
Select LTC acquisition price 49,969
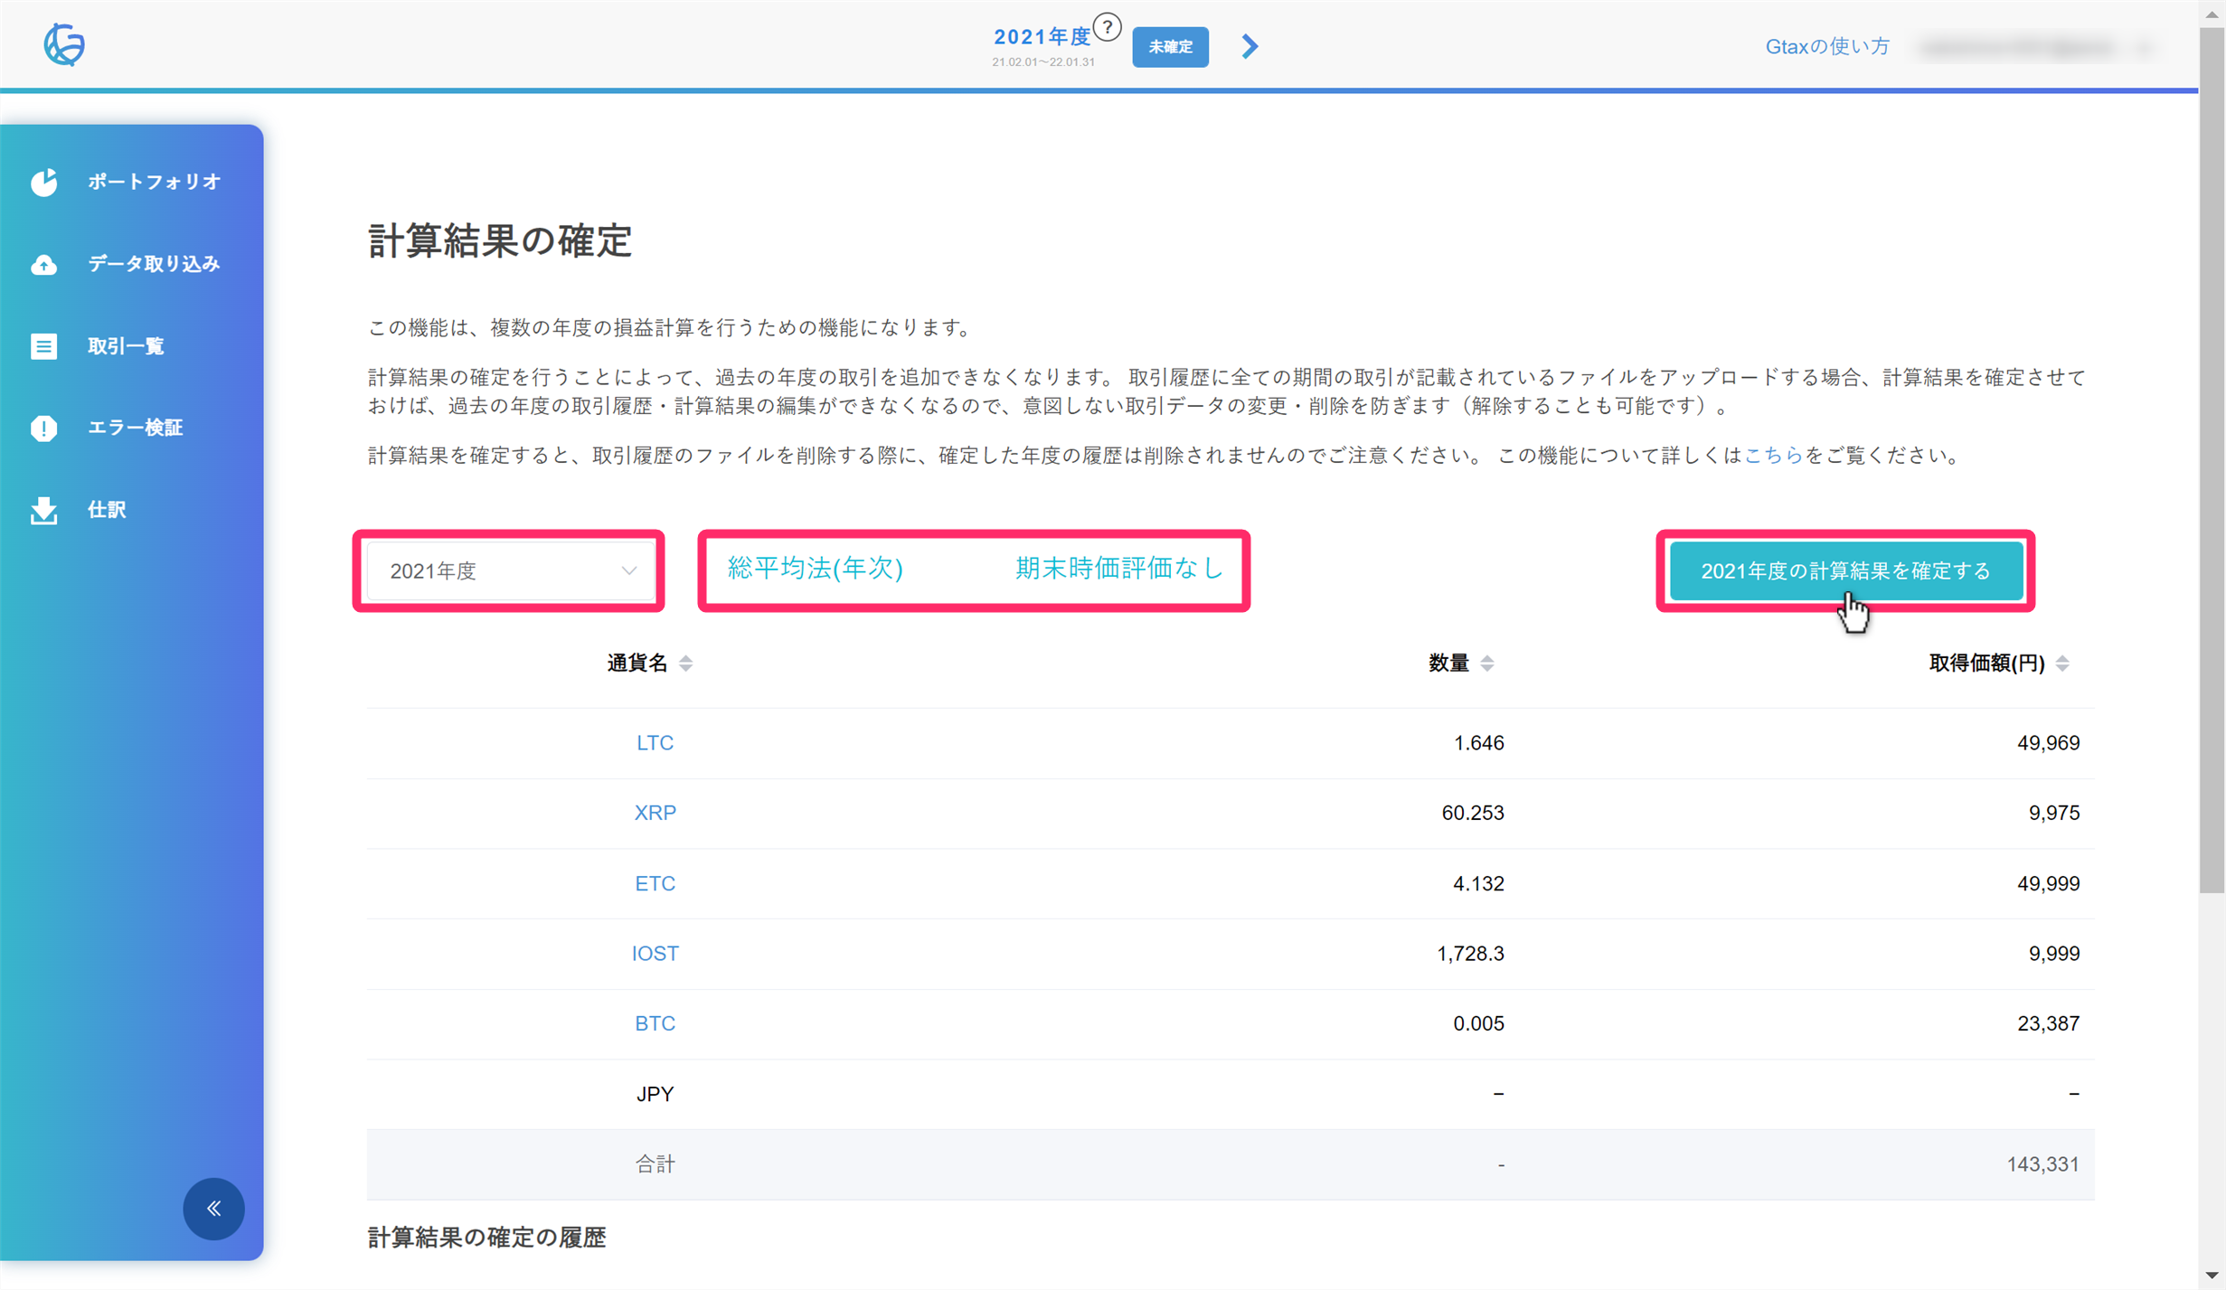(x=2048, y=743)
